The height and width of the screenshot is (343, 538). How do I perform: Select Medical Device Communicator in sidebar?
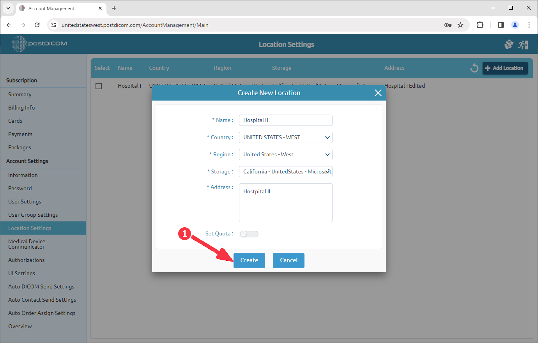coord(27,244)
